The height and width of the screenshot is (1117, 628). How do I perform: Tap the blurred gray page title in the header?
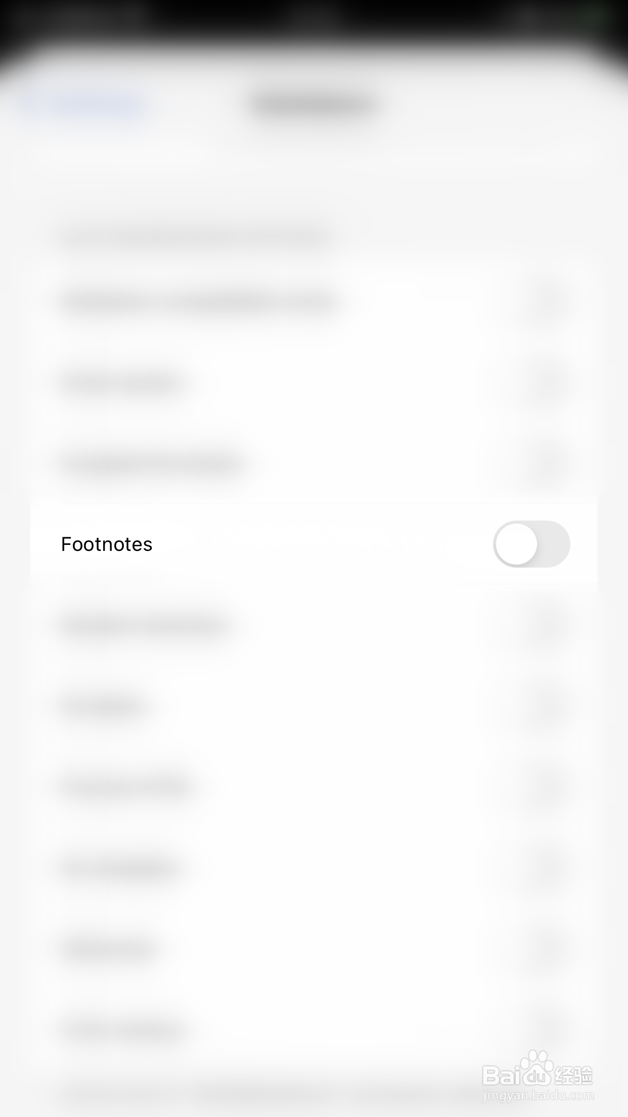point(314,105)
